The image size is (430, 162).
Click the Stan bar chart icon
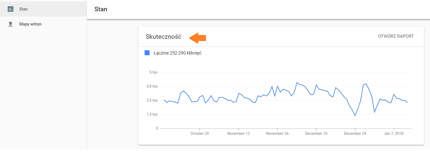pos(11,9)
